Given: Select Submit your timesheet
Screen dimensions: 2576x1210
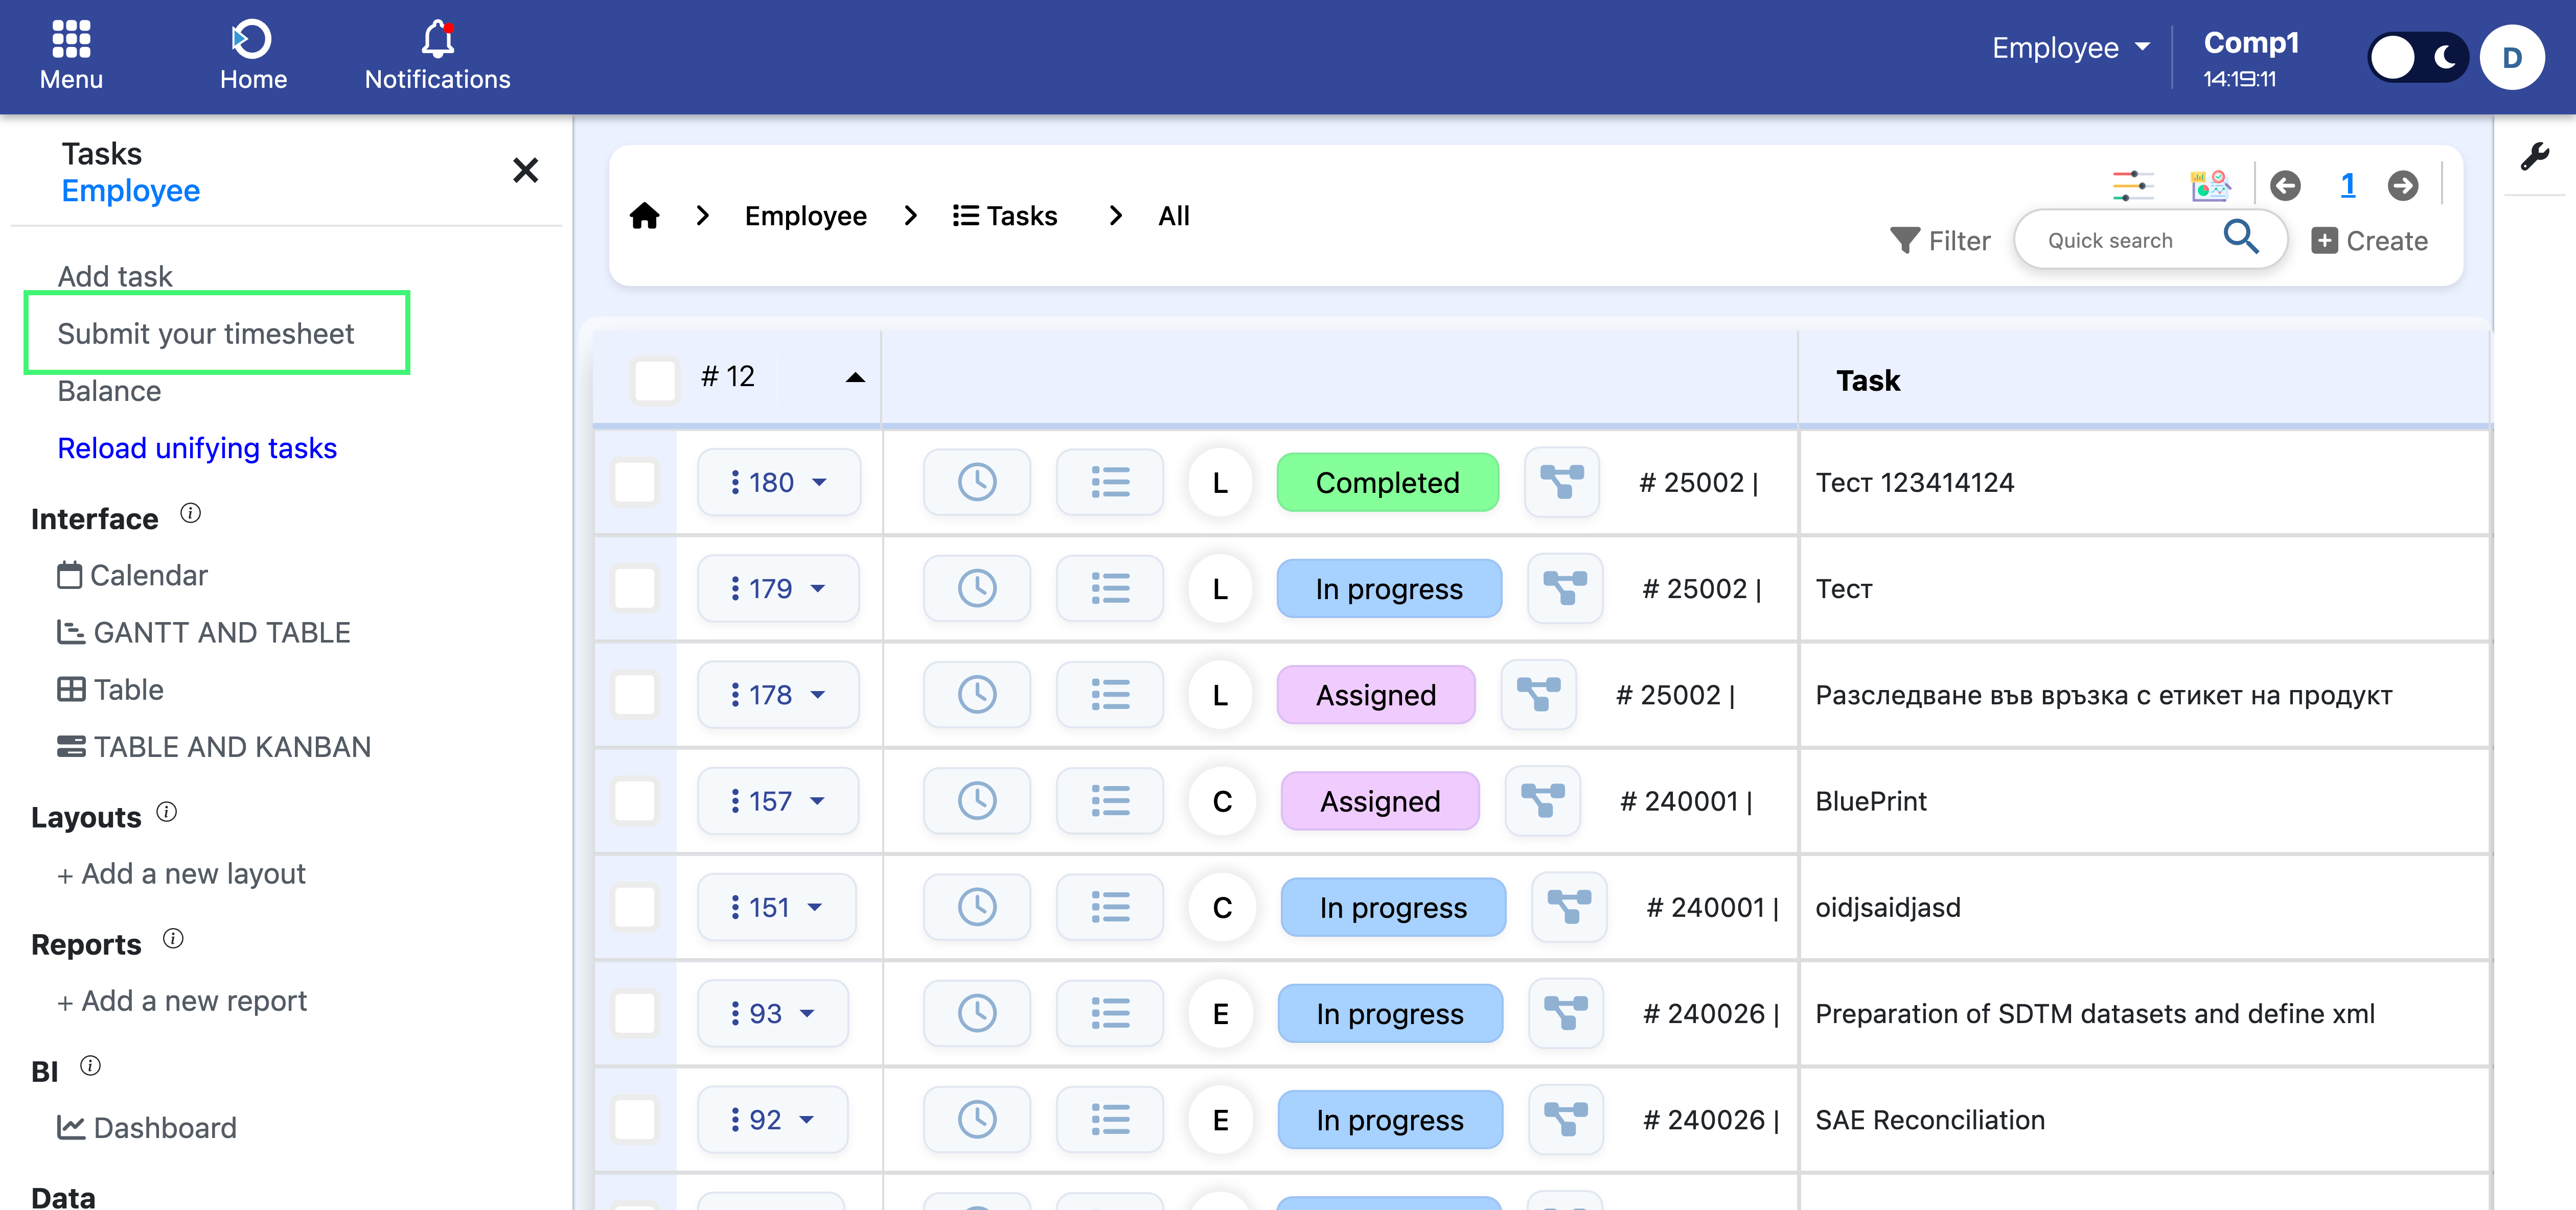Looking at the screenshot, I should coord(206,334).
